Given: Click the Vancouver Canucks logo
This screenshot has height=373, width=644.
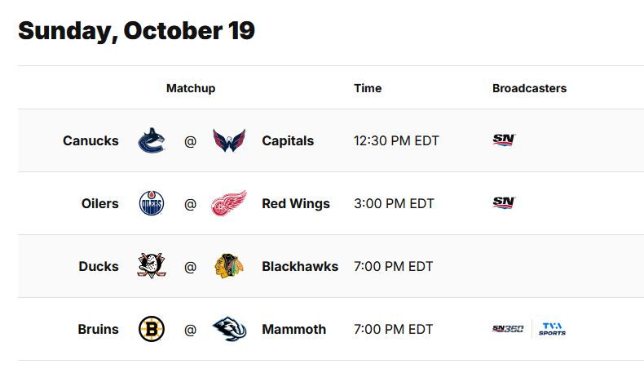Looking at the screenshot, I should click(152, 140).
